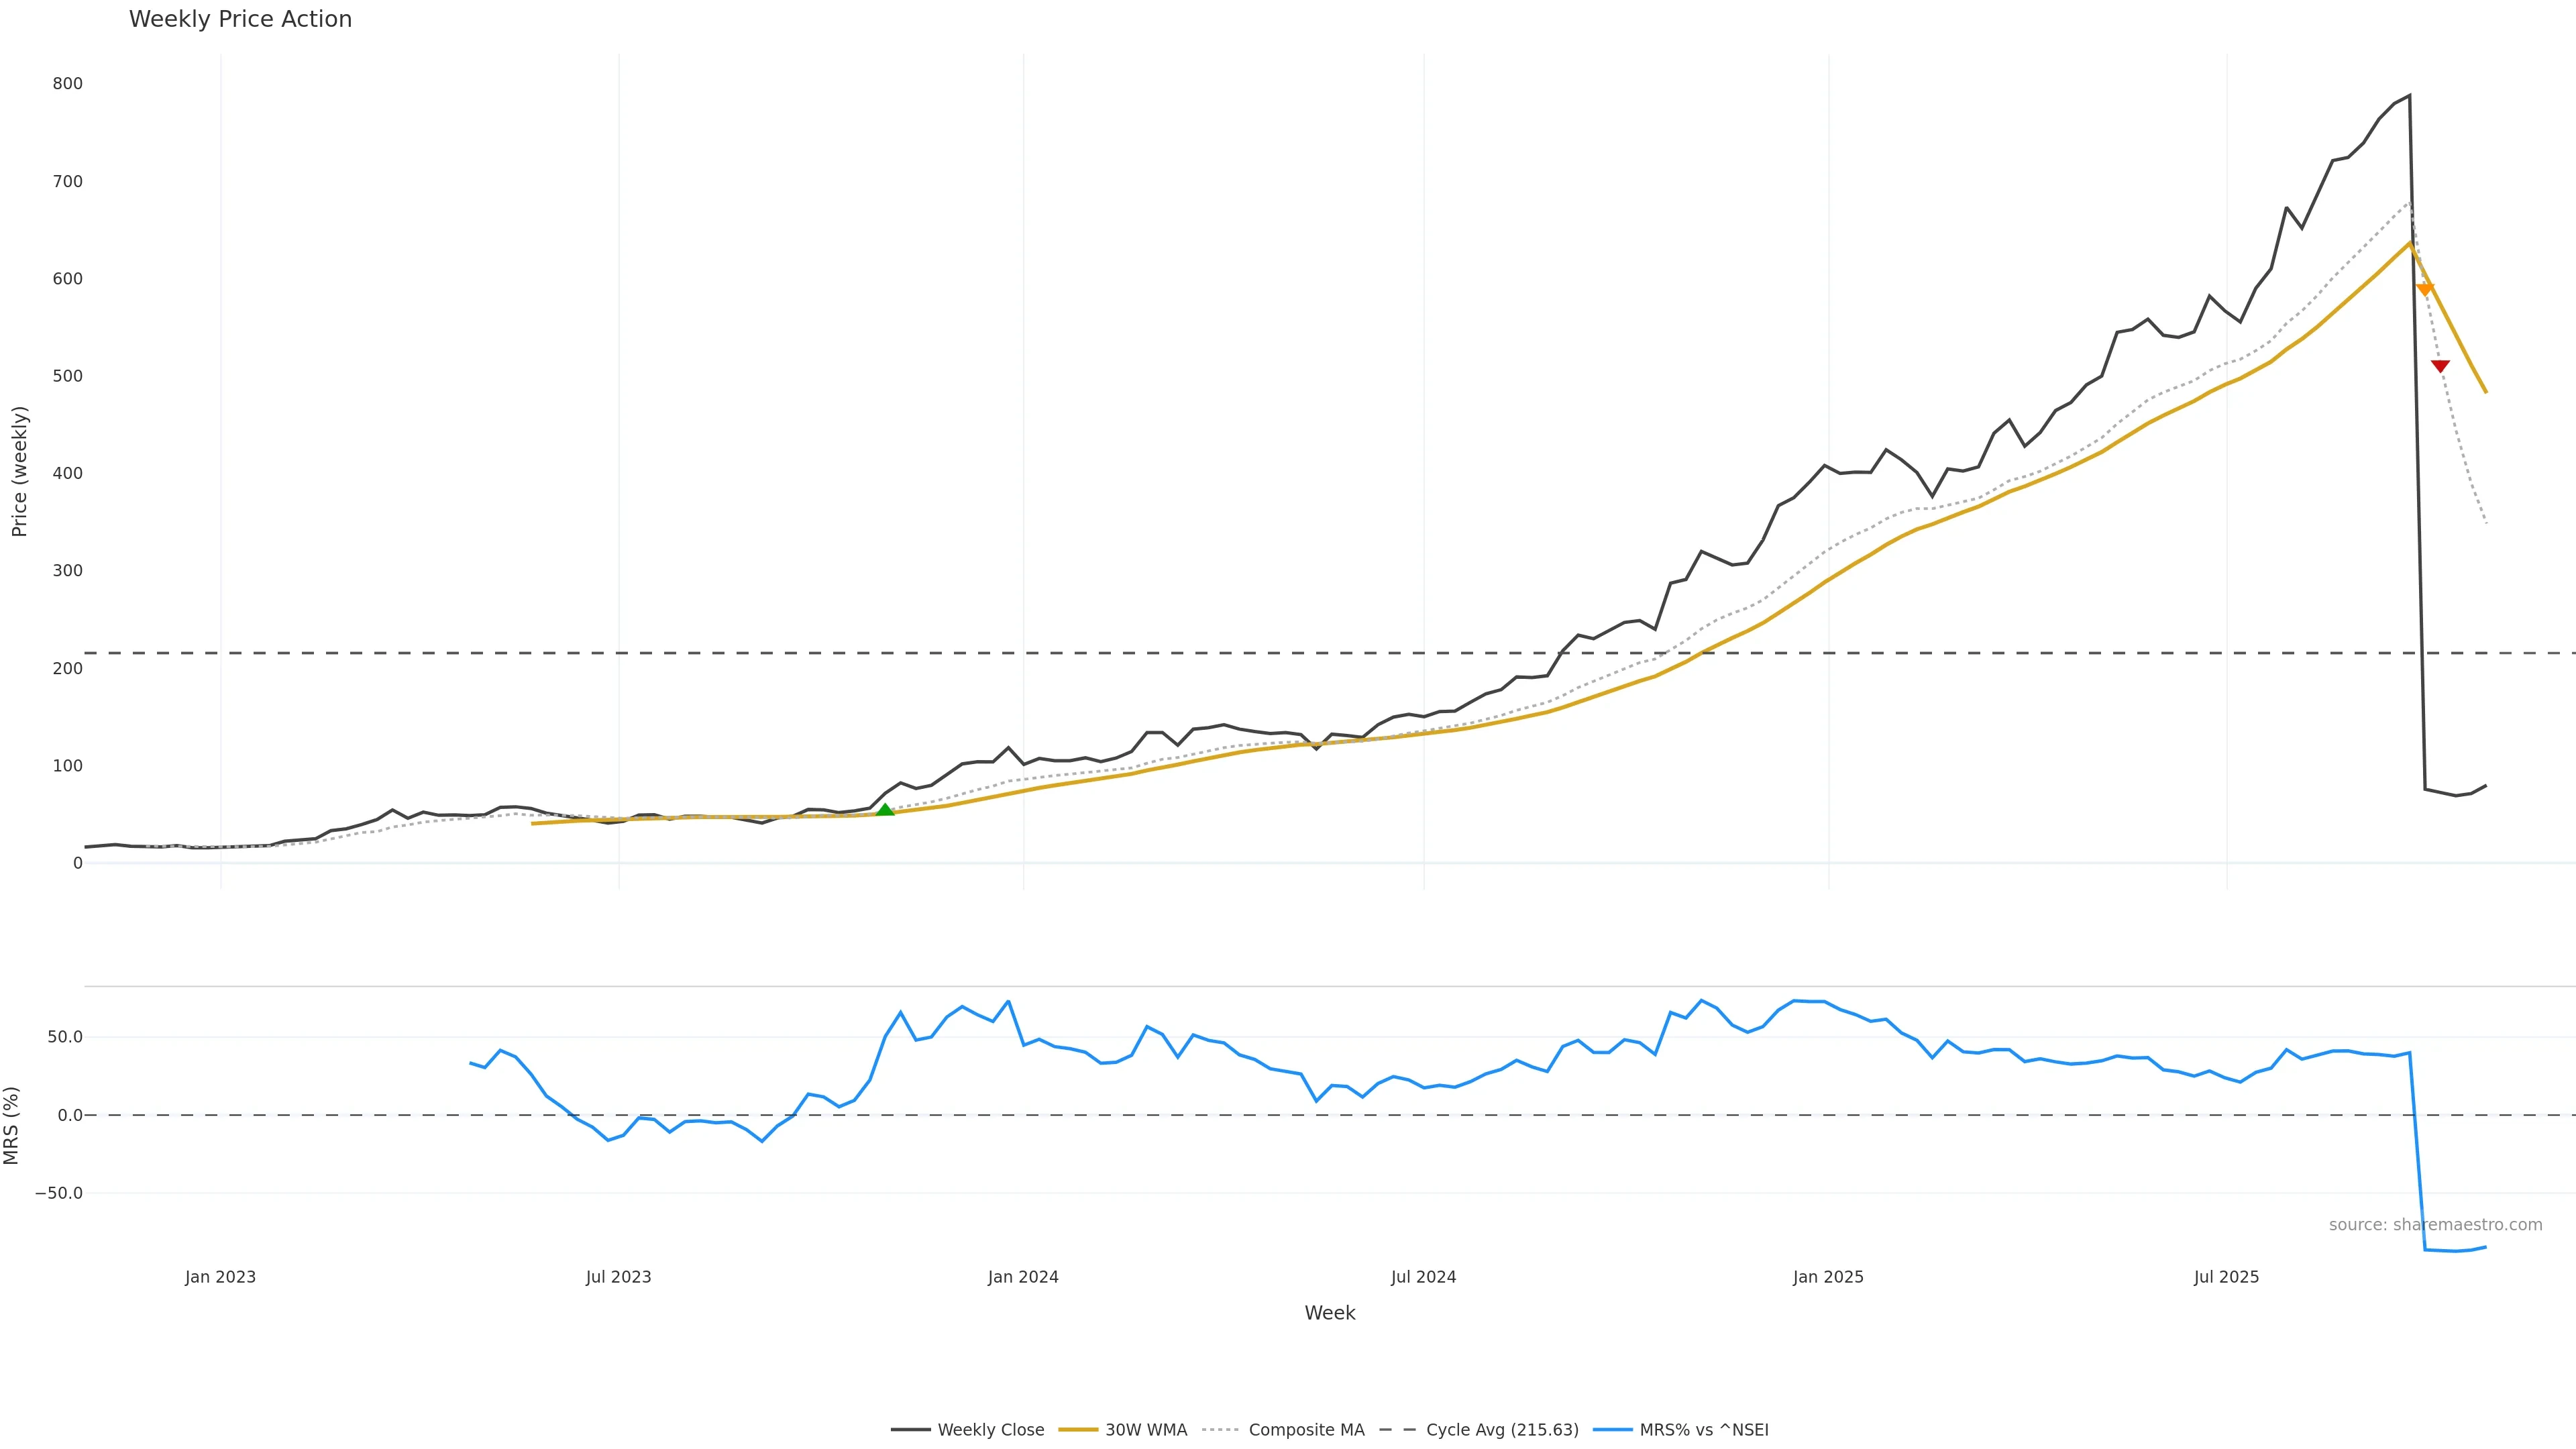Click the Price (weekly) y-axis title
Screen dimensions: 2576x1449
[x=19, y=471]
